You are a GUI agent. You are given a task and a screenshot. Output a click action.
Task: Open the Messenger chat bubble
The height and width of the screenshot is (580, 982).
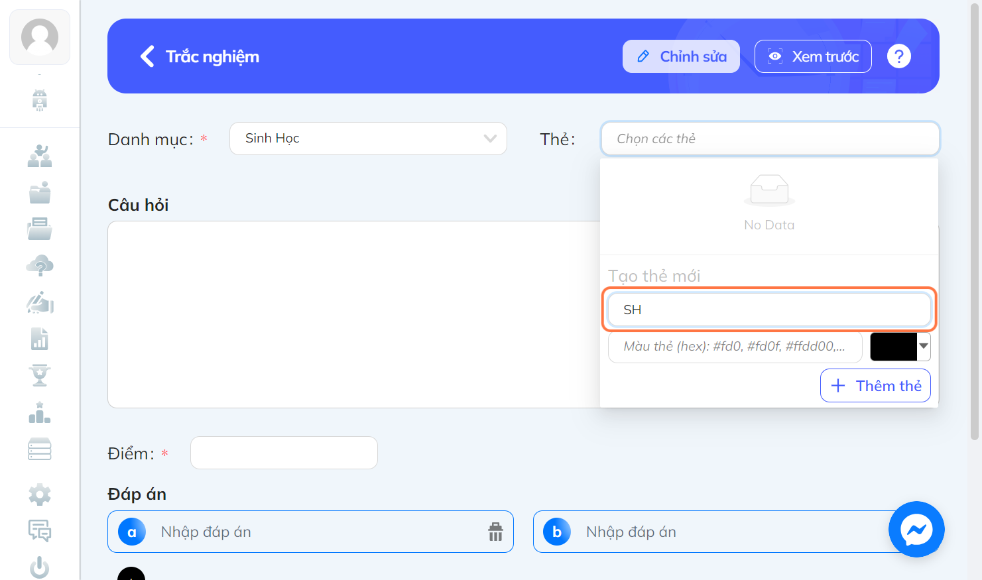[x=916, y=529]
